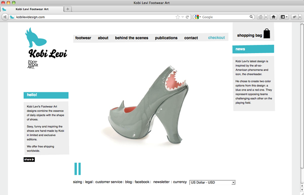Click the teal news header
The width and height of the screenshot is (304, 195).
coord(253,49)
